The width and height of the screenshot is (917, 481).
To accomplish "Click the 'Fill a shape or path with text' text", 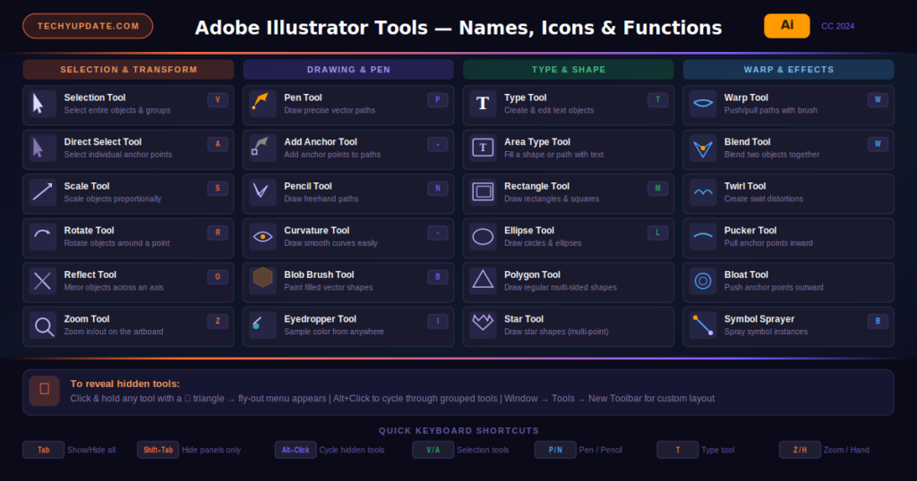I will (x=553, y=155).
